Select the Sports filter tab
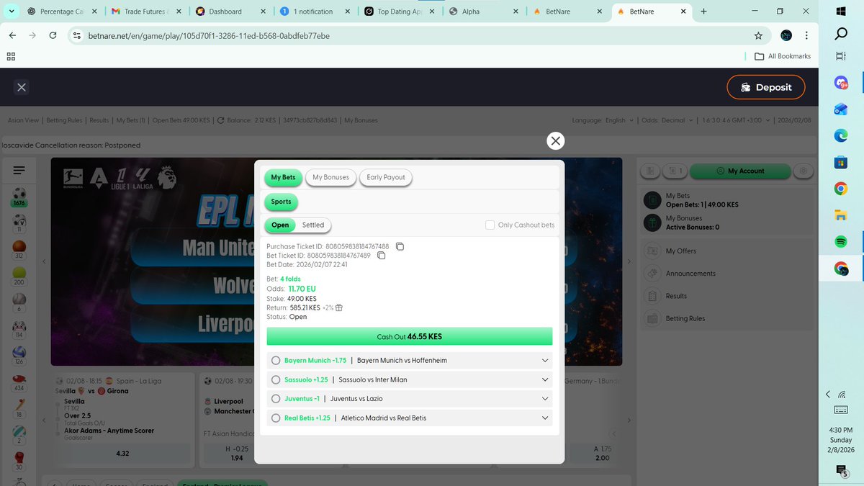864x486 pixels. click(x=281, y=202)
